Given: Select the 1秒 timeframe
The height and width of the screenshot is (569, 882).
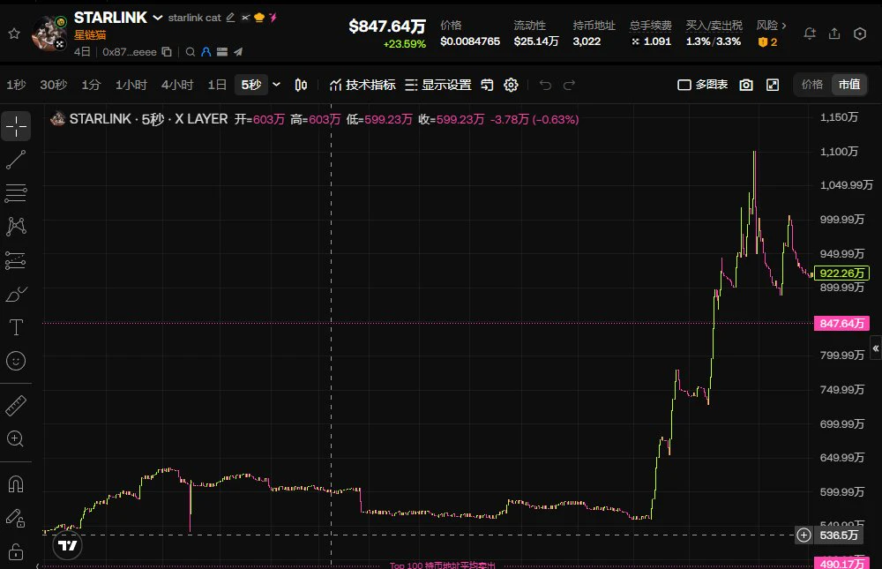Looking at the screenshot, I should (16, 85).
